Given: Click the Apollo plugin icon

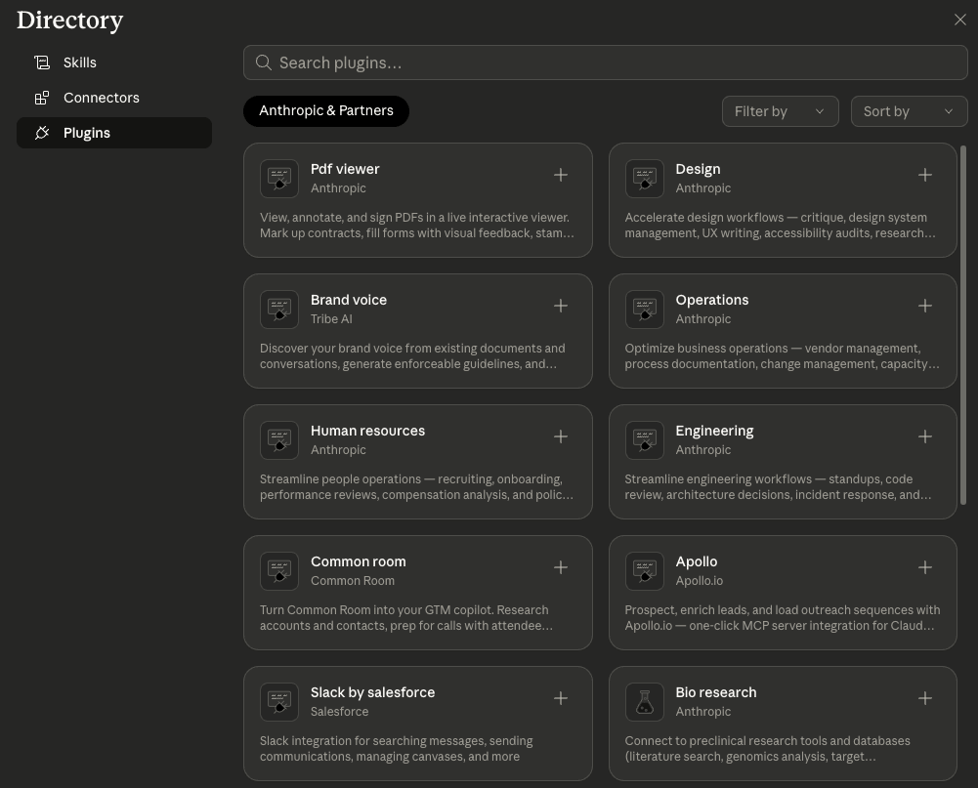Looking at the screenshot, I should [x=644, y=571].
